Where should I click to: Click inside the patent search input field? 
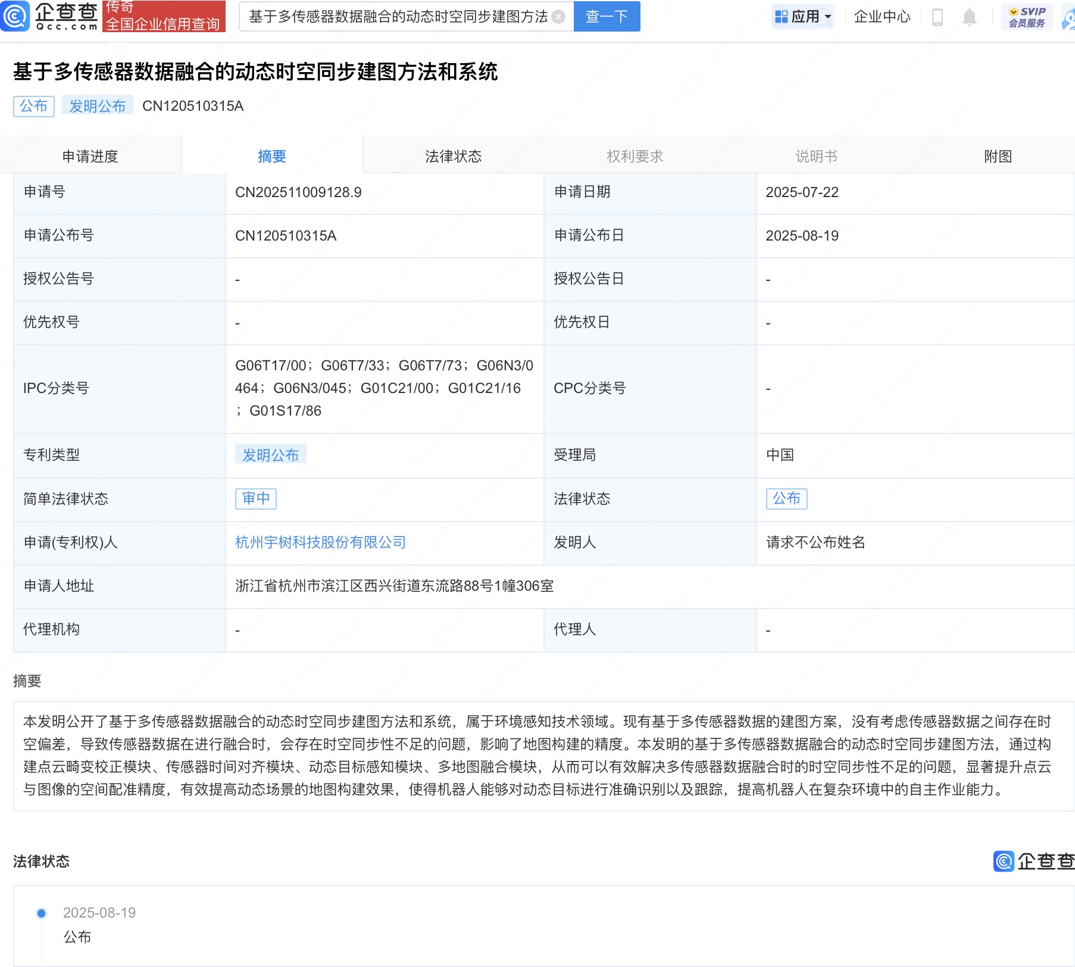[x=399, y=17]
